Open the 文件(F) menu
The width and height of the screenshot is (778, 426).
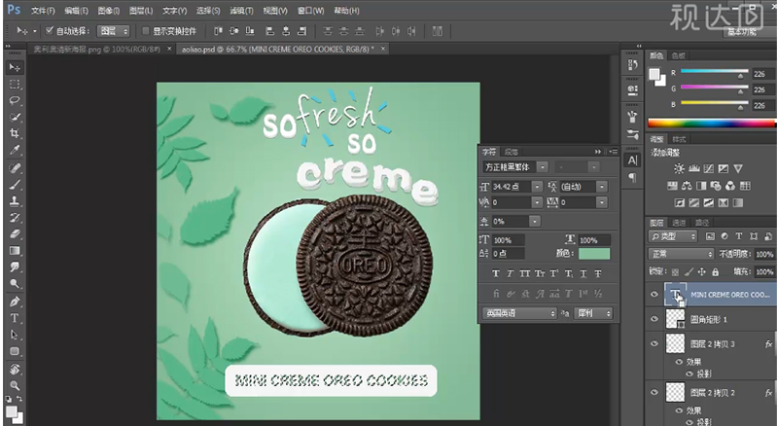[43, 11]
